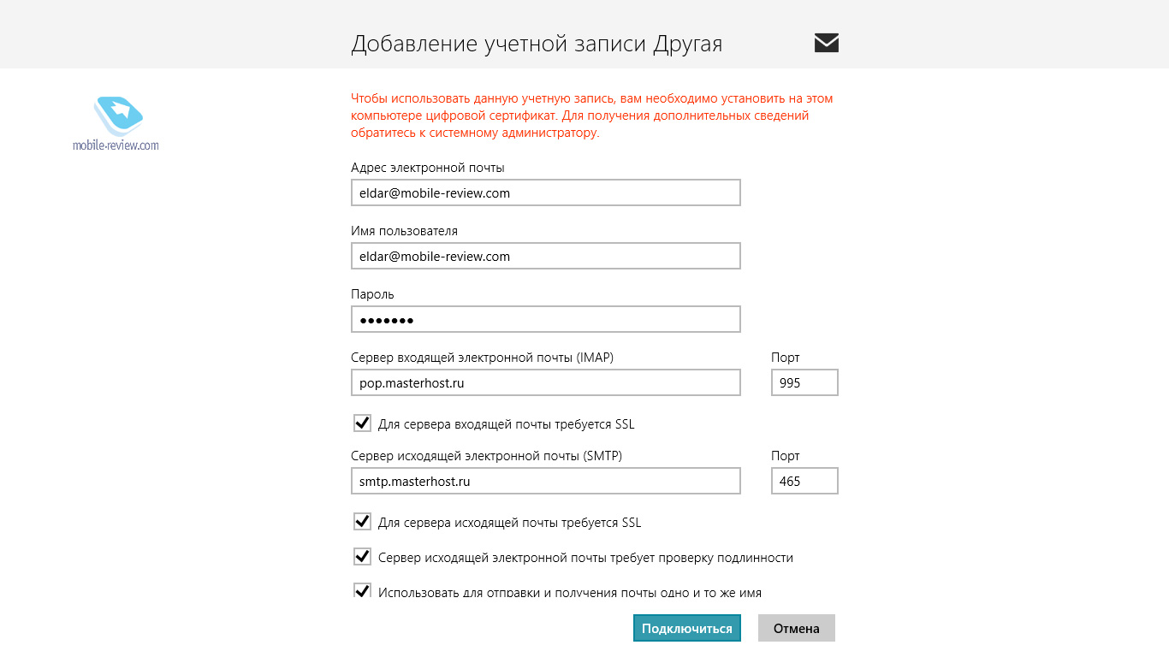Click the dialog title Добавление учетной записи
This screenshot has height=657, width=1169.
[537, 44]
